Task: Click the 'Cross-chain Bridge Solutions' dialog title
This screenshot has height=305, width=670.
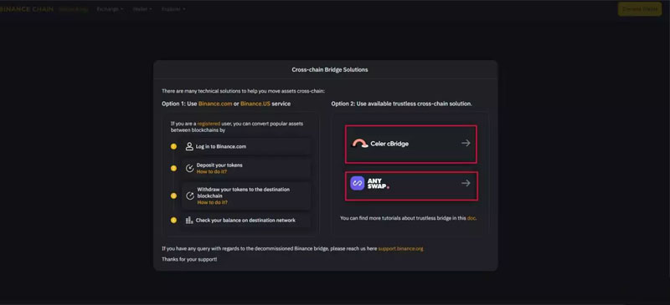Action: 329,69
